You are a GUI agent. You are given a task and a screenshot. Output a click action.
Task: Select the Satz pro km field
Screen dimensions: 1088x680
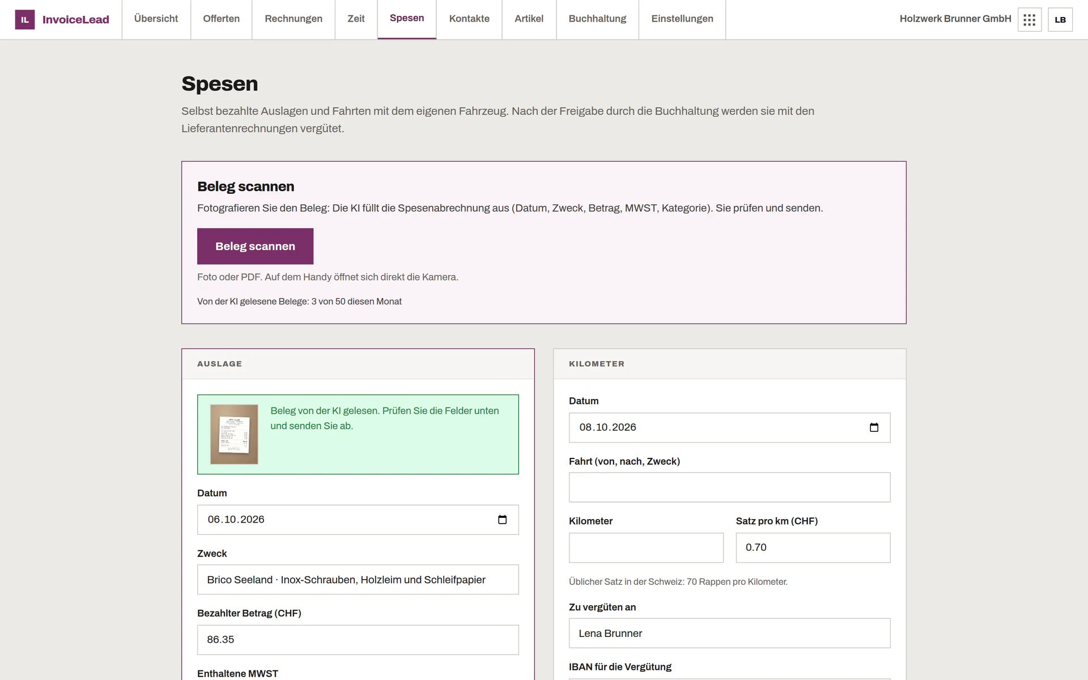pos(813,547)
